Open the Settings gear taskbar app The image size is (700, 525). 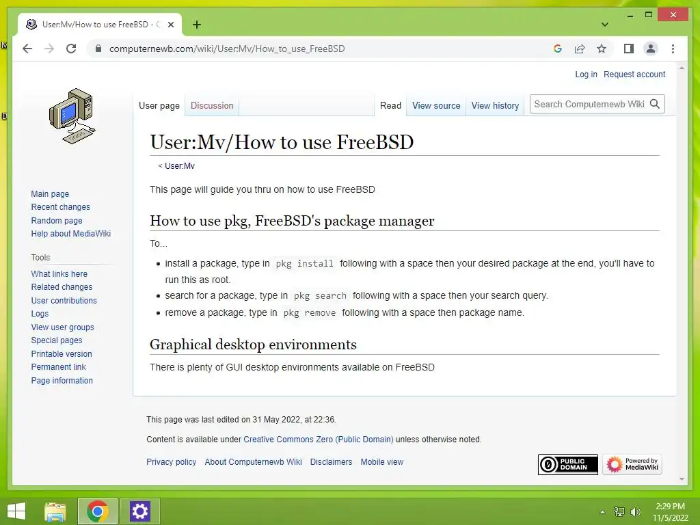[139, 511]
